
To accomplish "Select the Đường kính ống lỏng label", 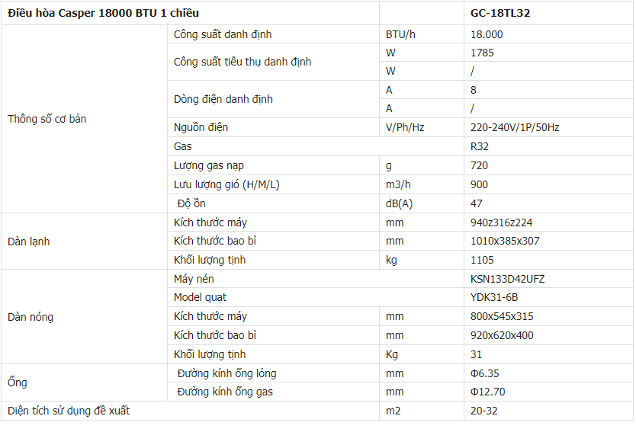I will coord(226,373).
